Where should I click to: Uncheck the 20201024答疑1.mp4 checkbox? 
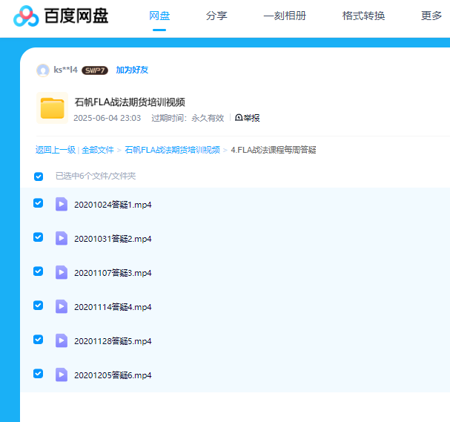[x=39, y=203]
